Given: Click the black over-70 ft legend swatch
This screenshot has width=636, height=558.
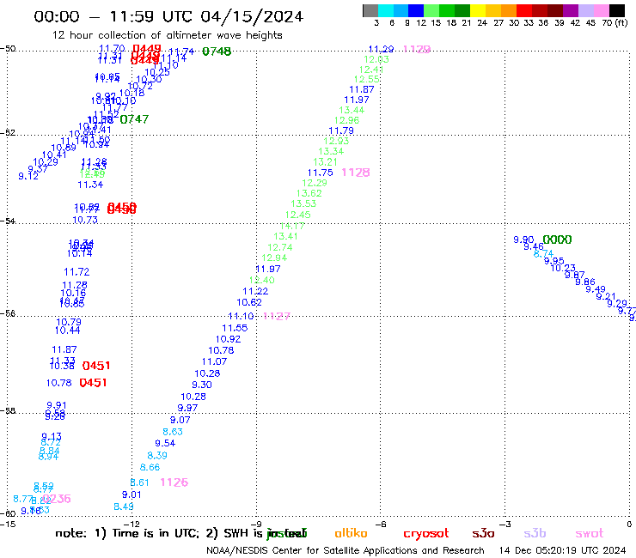Looking at the screenshot, I should pyautogui.click(x=617, y=10).
